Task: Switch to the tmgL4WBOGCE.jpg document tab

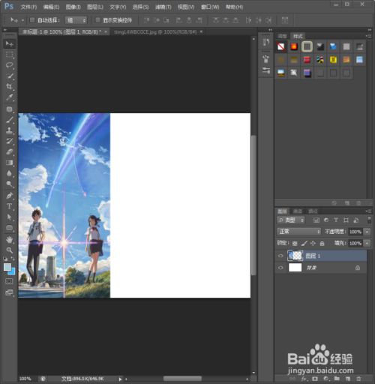Action: [x=155, y=32]
